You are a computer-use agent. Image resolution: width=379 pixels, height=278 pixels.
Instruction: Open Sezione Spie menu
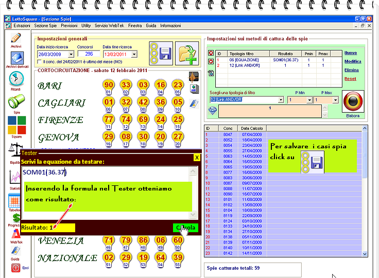tap(45, 26)
